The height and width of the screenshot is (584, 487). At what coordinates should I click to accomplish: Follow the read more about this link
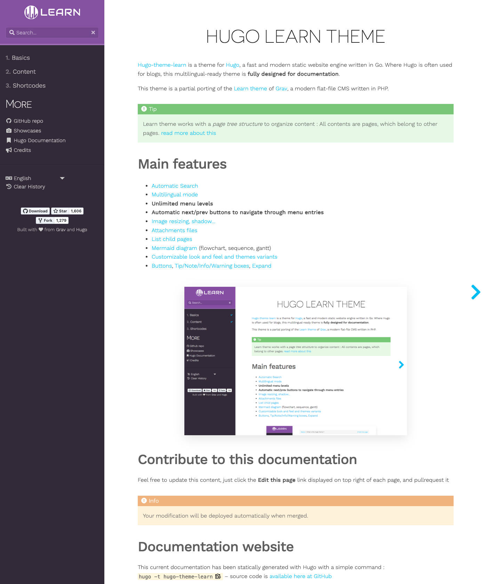pos(188,133)
